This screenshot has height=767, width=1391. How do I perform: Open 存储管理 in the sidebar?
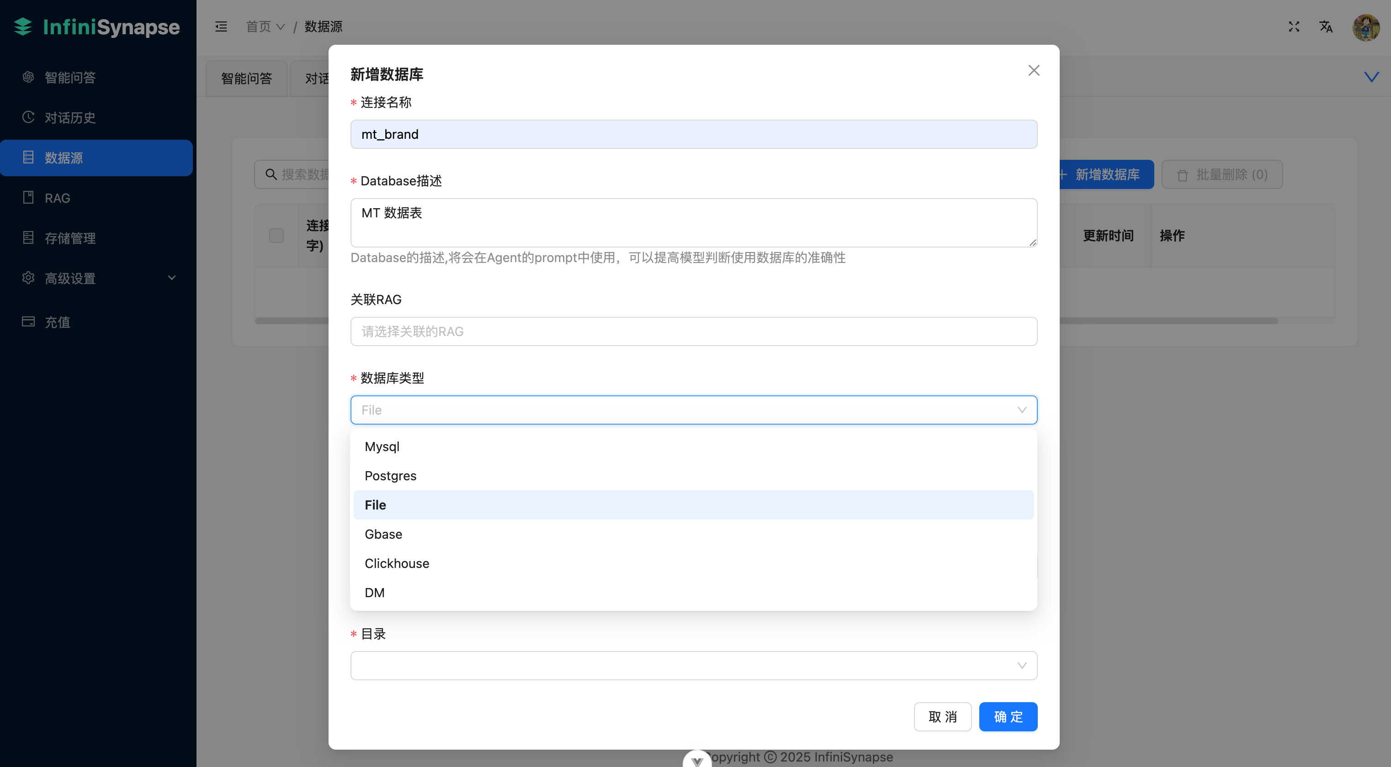[70, 238]
